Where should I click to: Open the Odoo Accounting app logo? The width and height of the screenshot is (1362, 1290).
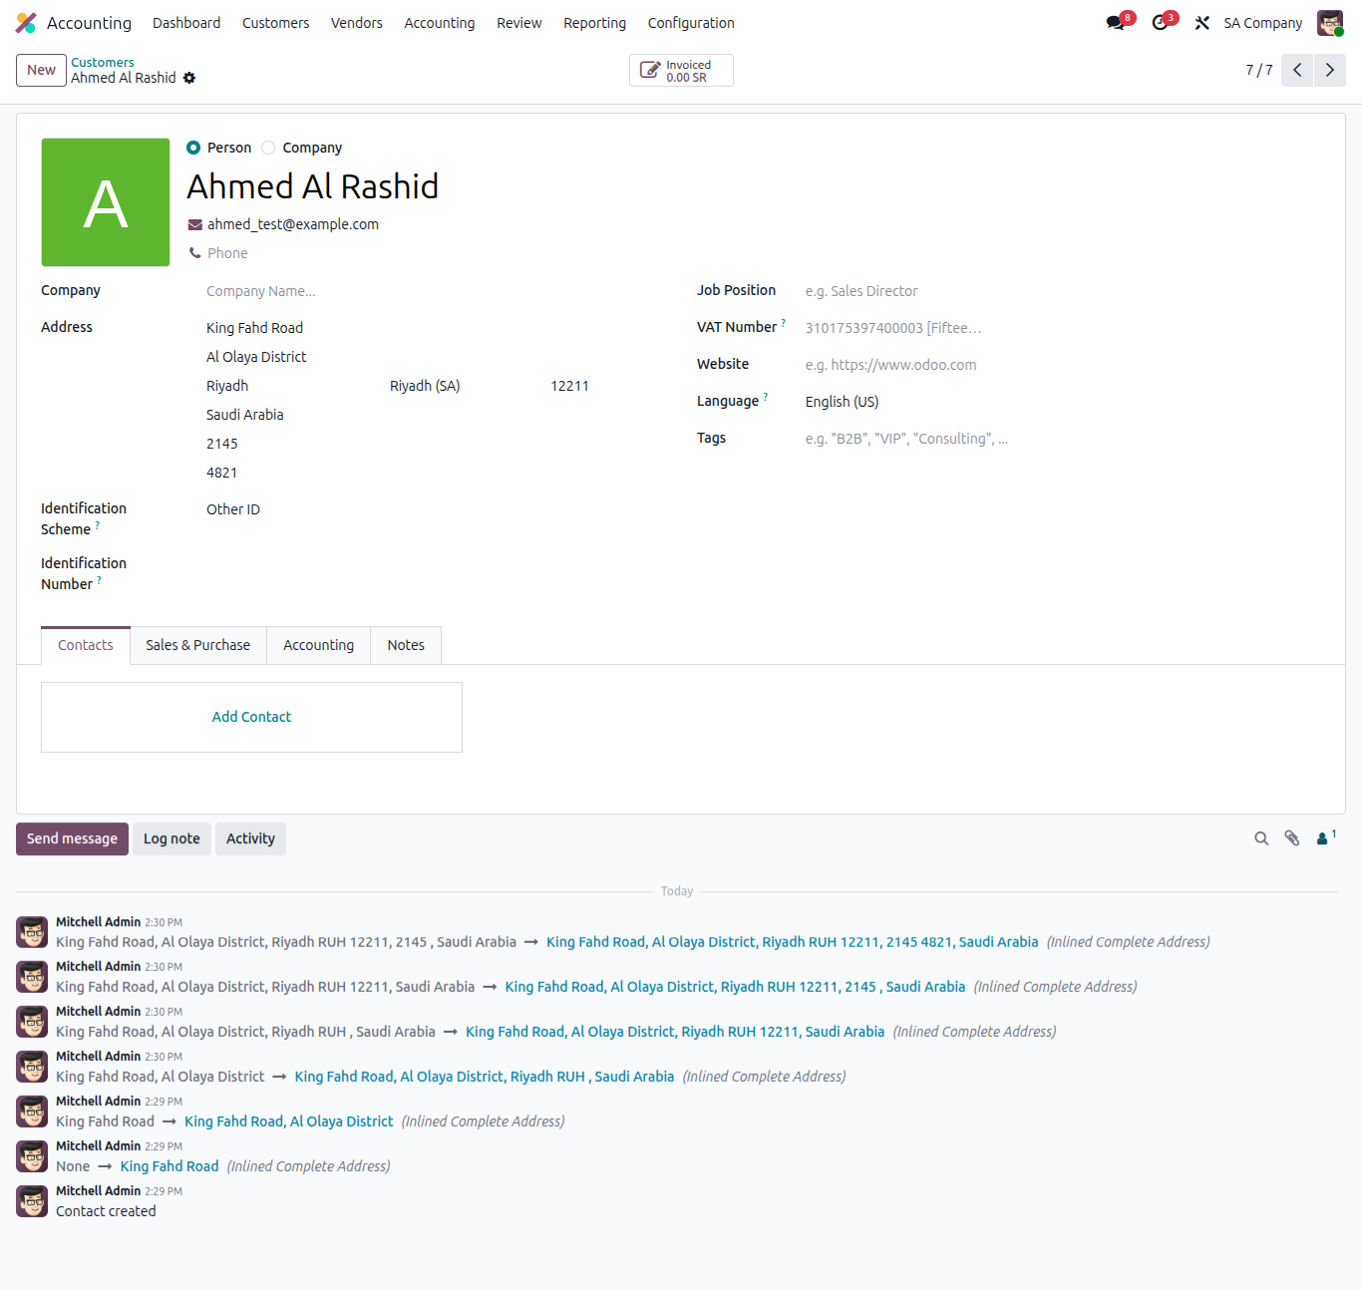[26, 23]
